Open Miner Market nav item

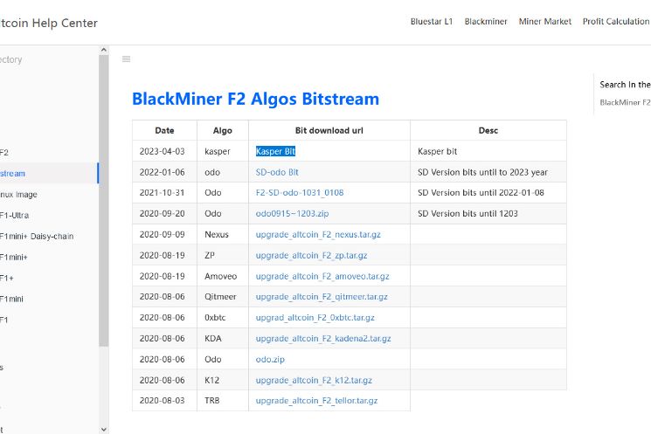(544, 22)
